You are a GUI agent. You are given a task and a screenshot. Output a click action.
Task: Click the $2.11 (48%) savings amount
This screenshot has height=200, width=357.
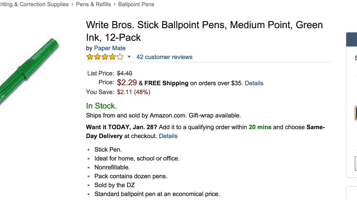133,92
